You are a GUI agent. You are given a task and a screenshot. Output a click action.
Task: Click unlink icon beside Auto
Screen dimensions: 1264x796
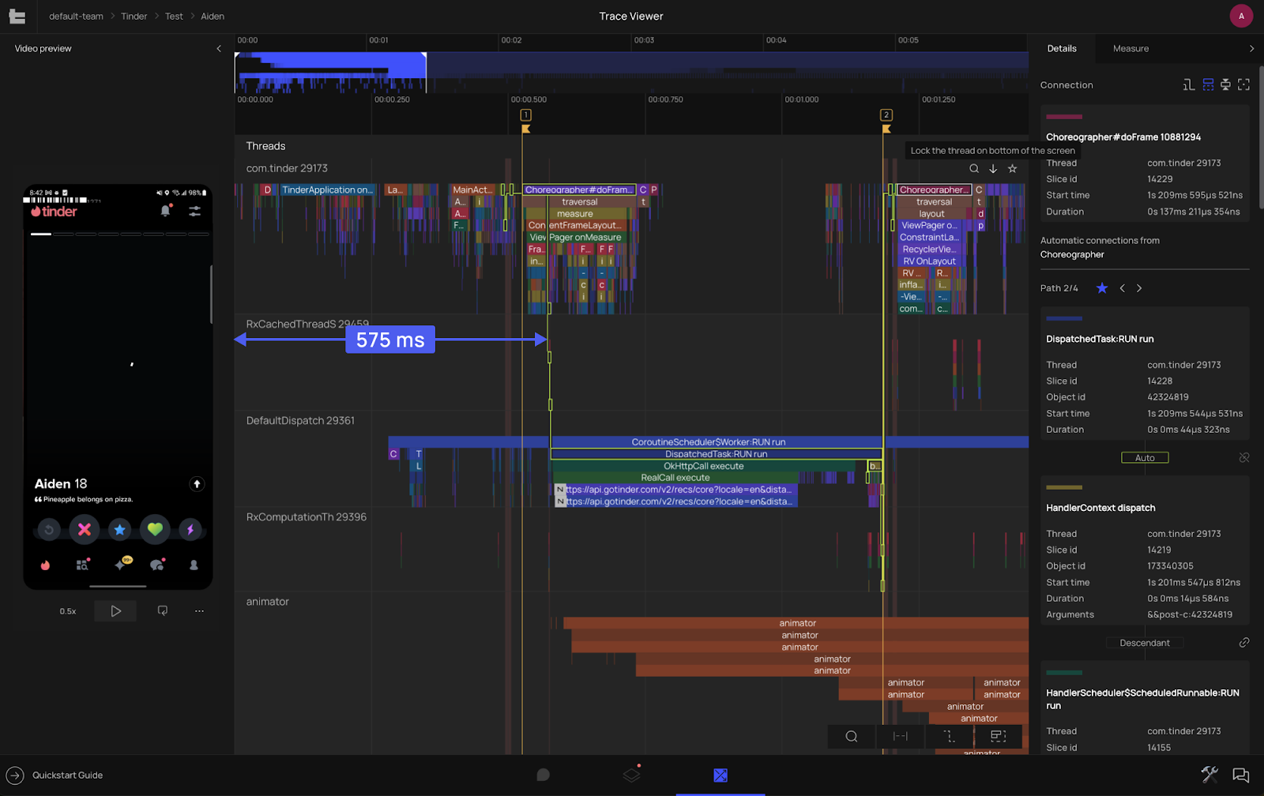click(x=1244, y=458)
